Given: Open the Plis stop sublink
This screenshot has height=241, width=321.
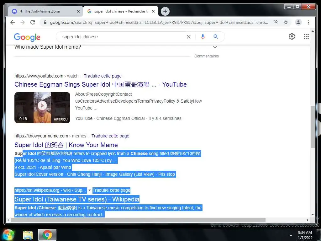Looking at the screenshot, I should tap(167, 174).
